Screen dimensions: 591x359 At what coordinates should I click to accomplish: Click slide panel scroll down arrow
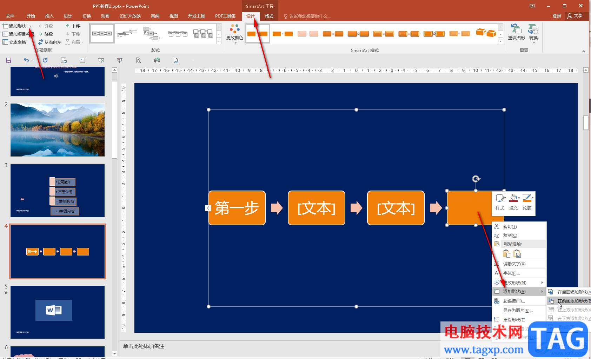[x=114, y=353]
